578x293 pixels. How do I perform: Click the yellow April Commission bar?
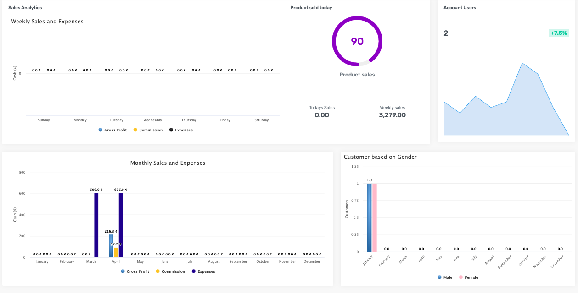(116, 252)
